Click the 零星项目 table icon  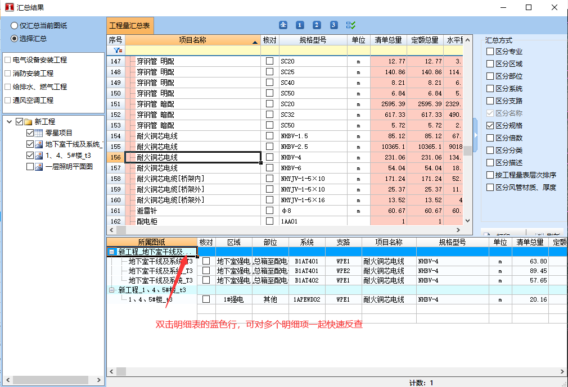(39, 133)
